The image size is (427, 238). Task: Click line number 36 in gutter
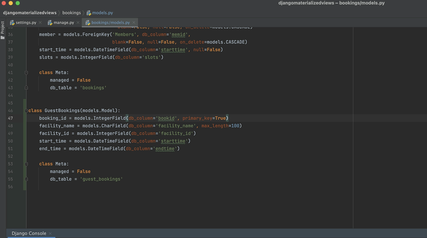point(10,34)
